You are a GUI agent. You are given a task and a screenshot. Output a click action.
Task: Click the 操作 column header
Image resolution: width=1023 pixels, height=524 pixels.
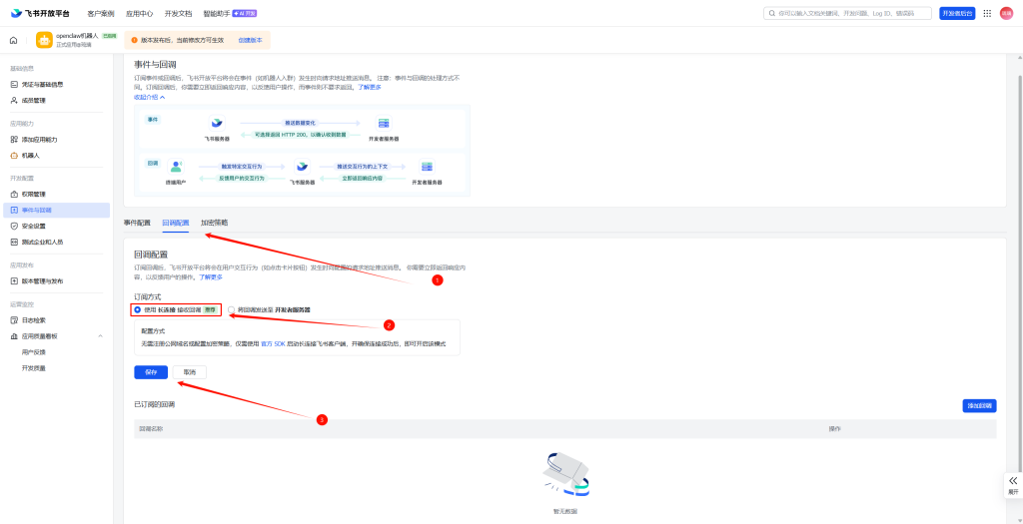pos(834,429)
